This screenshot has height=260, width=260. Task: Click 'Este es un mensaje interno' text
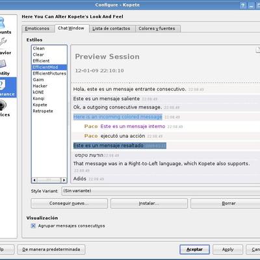click(x=133, y=126)
